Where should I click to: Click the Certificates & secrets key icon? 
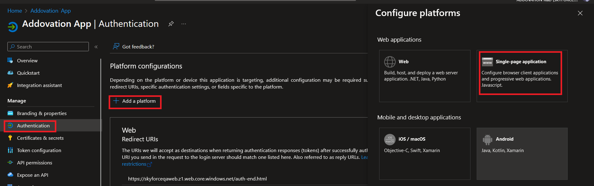click(10, 138)
